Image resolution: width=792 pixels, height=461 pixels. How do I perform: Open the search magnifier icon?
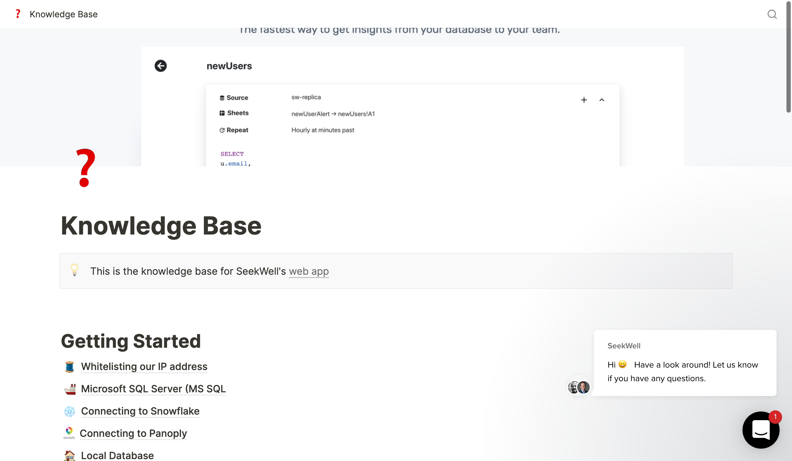click(772, 14)
